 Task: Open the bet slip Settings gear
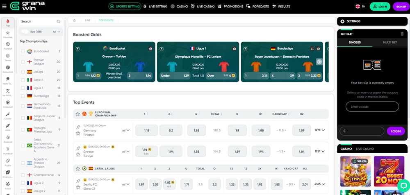tap(342, 21)
